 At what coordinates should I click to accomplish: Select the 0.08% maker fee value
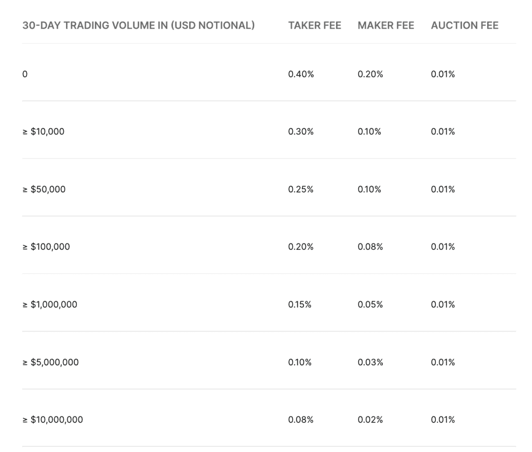coord(370,247)
